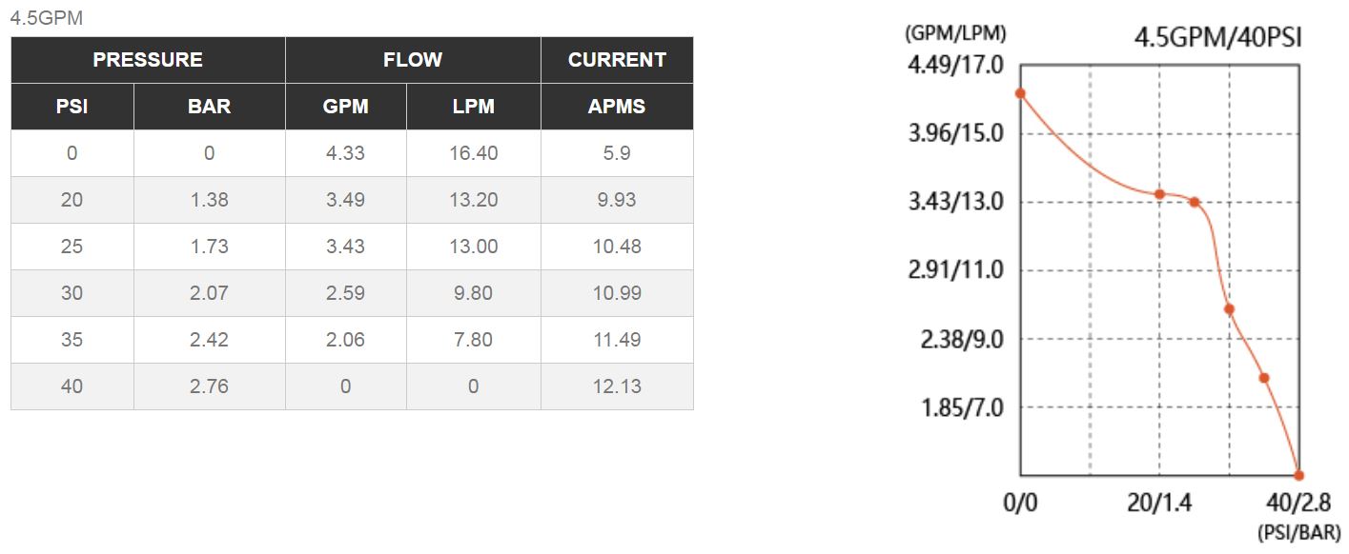1349x554 pixels.
Task: Click the 4.33 GPM table cell
Action: click(346, 153)
